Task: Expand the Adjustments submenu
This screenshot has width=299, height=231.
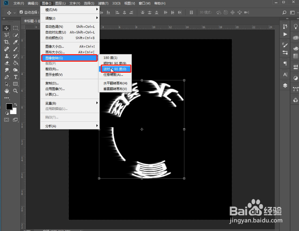Action: (70, 18)
